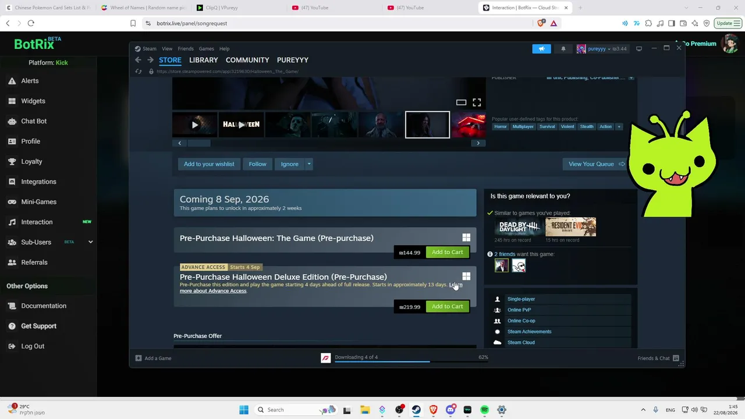The height and width of the screenshot is (419, 745).
Task: Click the Horror tag
Action: point(501,126)
